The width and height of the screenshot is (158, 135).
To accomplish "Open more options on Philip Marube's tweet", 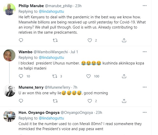I will click(145, 5).
